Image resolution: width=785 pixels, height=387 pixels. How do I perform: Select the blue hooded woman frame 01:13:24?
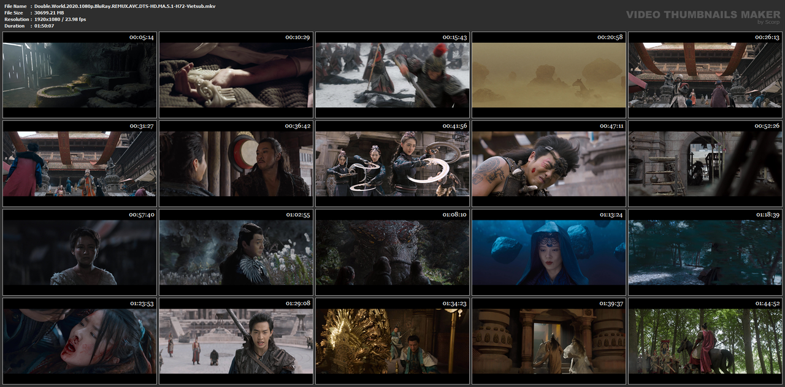(549, 252)
